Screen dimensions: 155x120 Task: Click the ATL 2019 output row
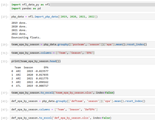(x=30, y=86)
